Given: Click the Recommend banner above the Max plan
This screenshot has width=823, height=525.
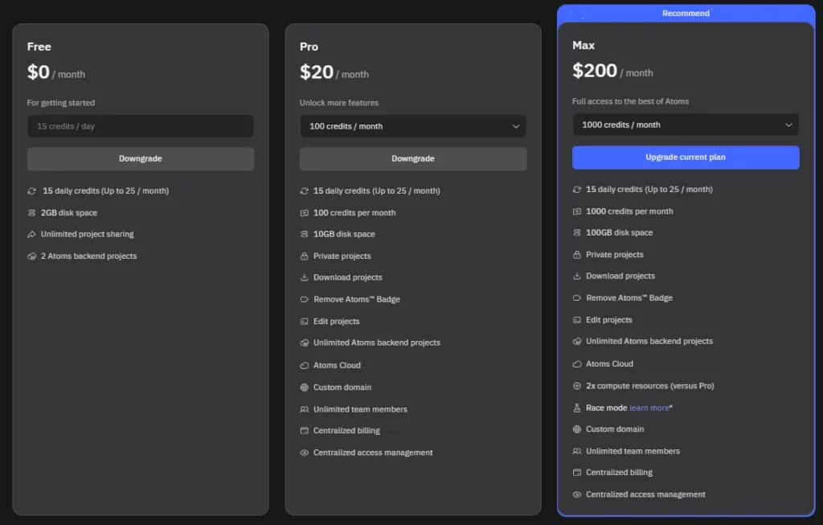Looking at the screenshot, I should point(686,13).
